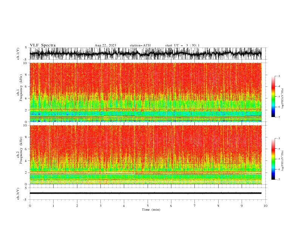Click the ch.2 spectrogram panel
Viewport: 299px width, 231px height.
point(145,155)
